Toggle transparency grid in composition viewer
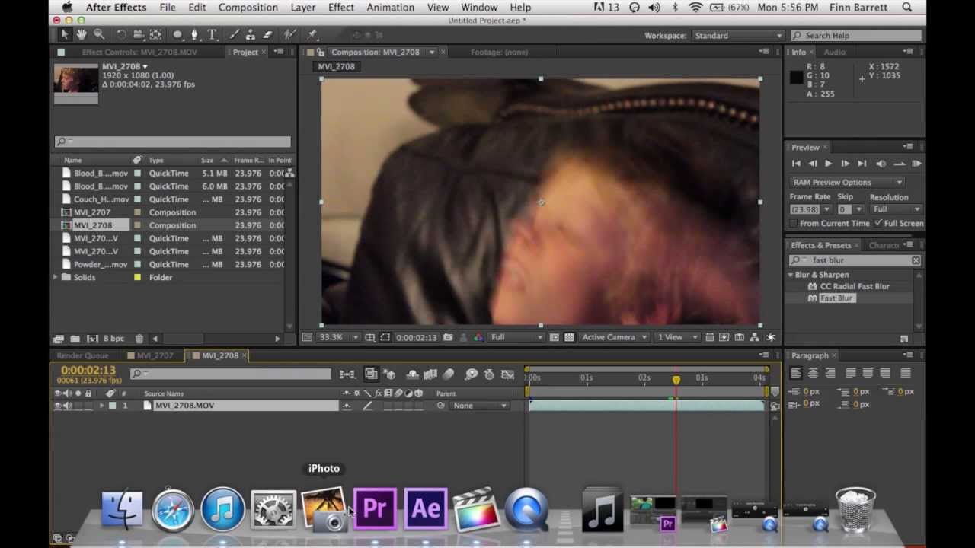 (569, 337)
